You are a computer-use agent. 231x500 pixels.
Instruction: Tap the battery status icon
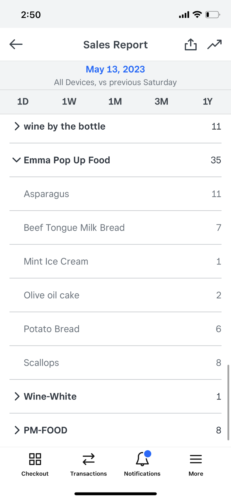[x=212, y=15]
